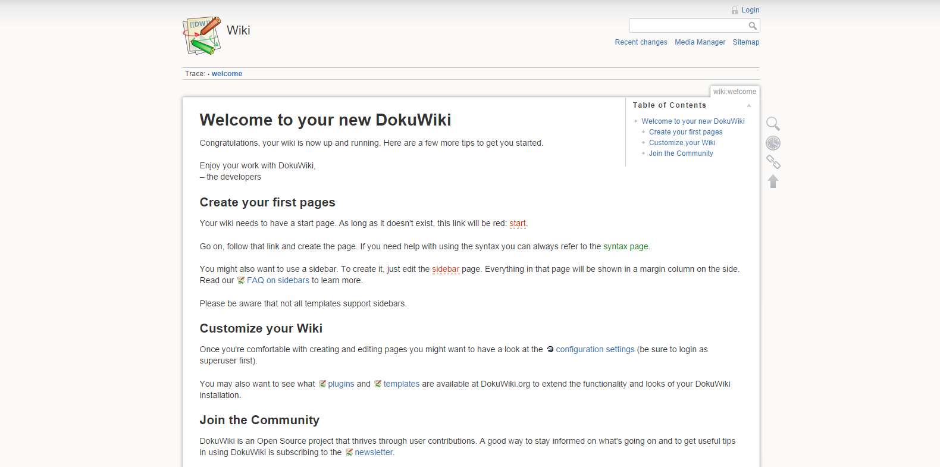
Task: Open welcome in the Trace breadcrumb
Action: [x=227, y=74]
